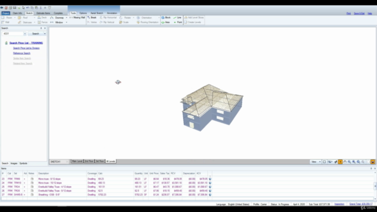Viewport: 377px width, 212px height.
Task: Switch to 3rd Floor level tab
Action: click(x=100, y=161)
